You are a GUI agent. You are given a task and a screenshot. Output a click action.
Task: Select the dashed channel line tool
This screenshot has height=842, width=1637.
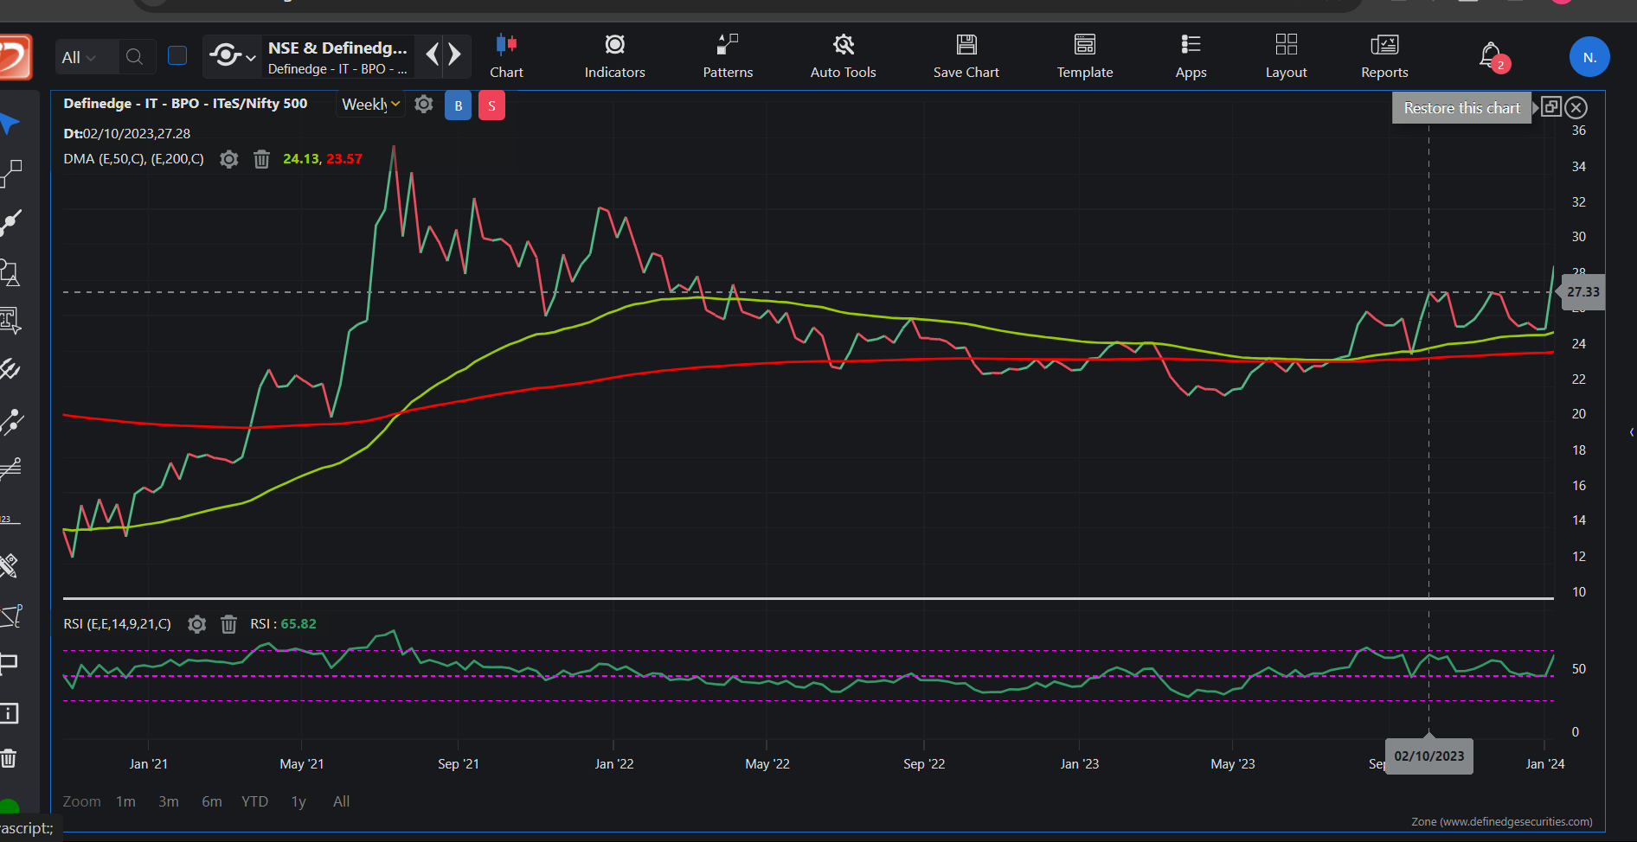tap(11, 421)
